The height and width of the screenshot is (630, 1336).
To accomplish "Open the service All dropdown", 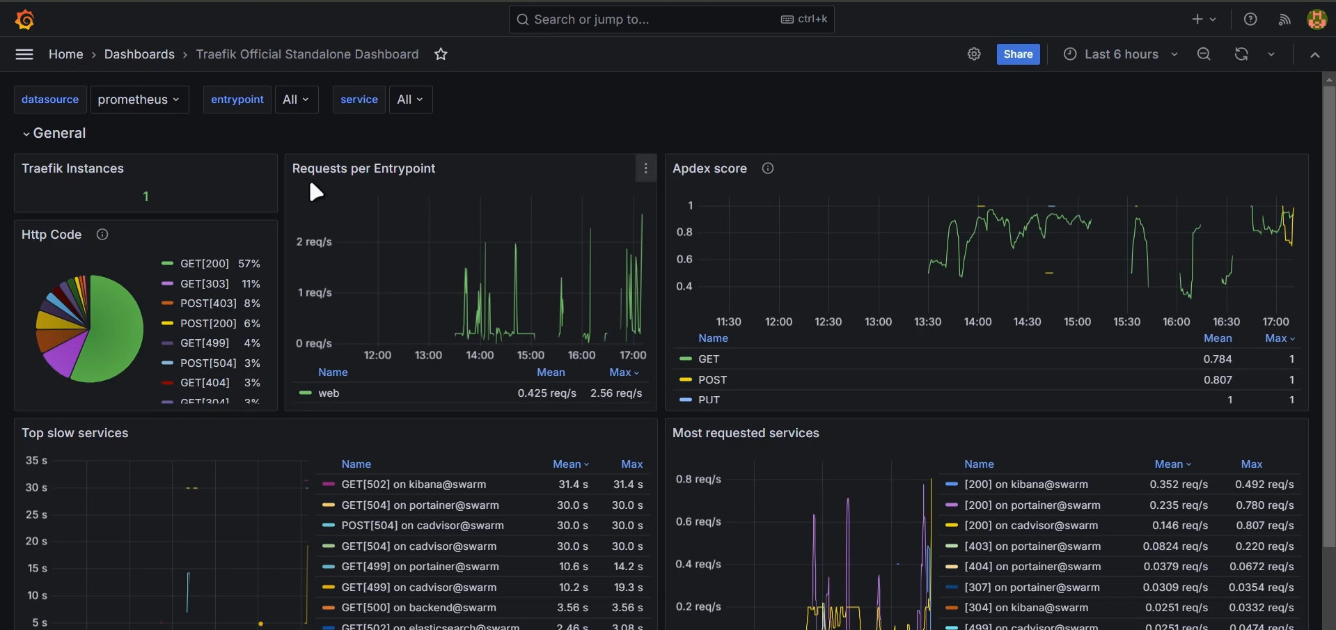I will [x=411, y=100].
